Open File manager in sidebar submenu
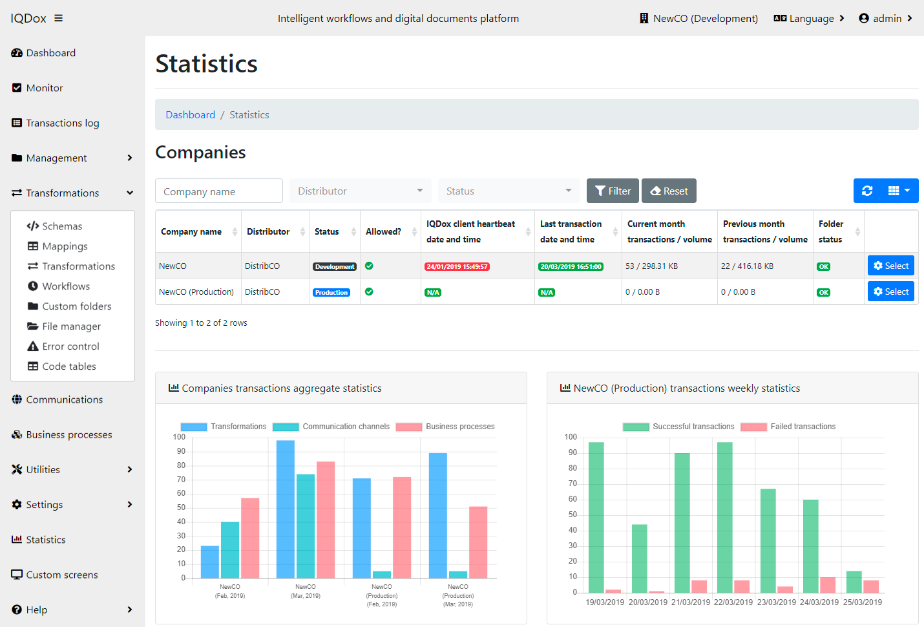This screenshot has height=627, width=924. coord(71,326)
